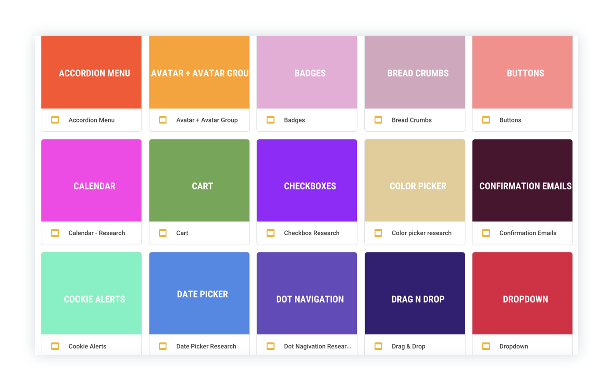
Task: Click the Slides icon beside Checkbox Research
Action: pyautogui.click(x=271, y=233)
